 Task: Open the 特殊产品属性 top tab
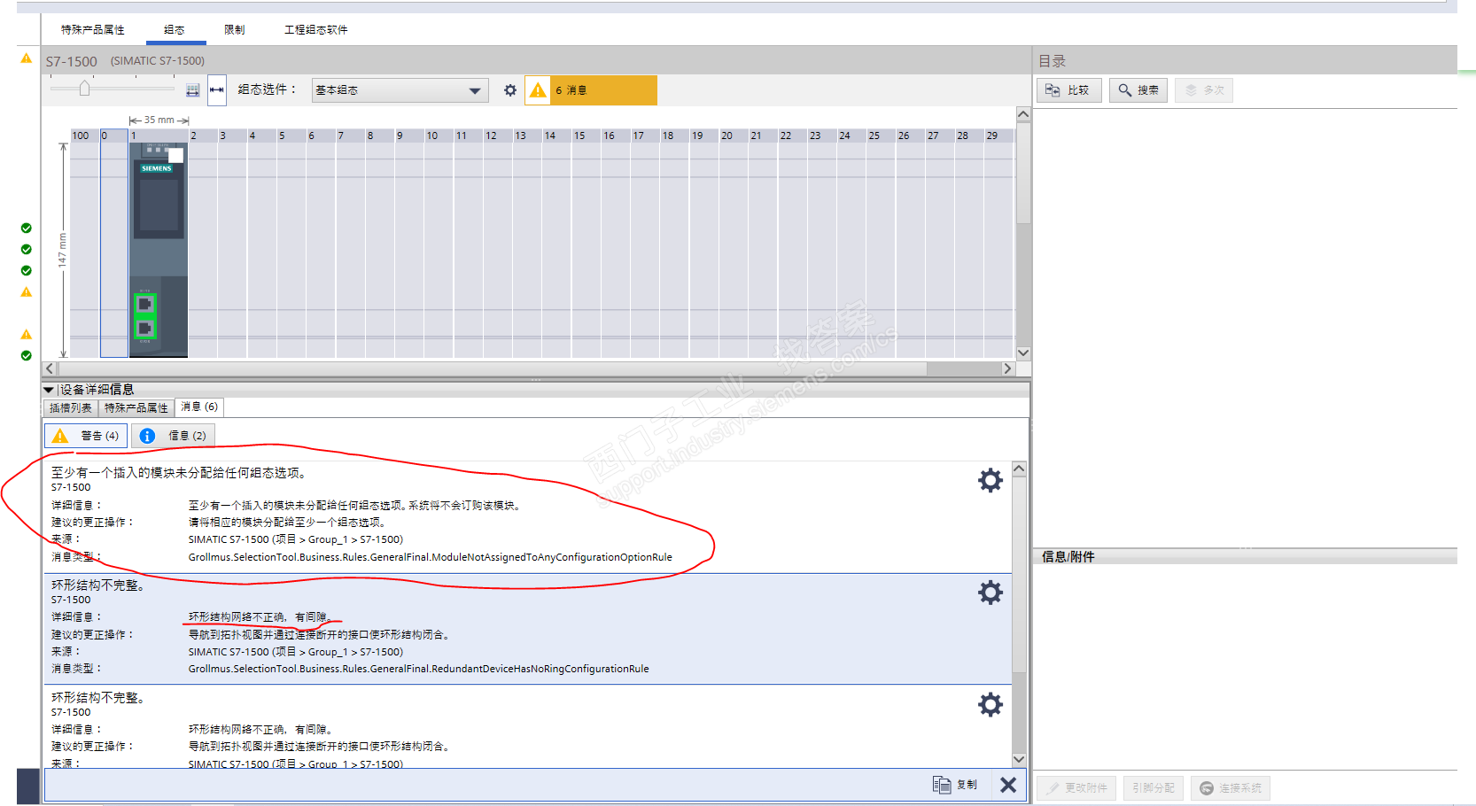93,30
